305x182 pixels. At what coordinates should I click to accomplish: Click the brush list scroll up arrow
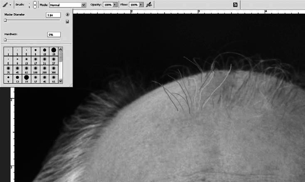pos(61,50)
